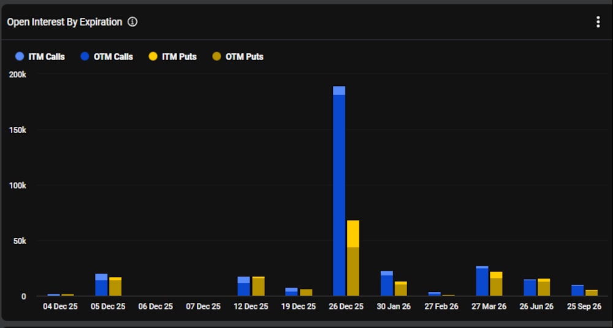This screenshot has width=613, height=328.
Task: Click the 12 Dec 25 puts bar
Action: pyautogui.click(x=258, y=287)
